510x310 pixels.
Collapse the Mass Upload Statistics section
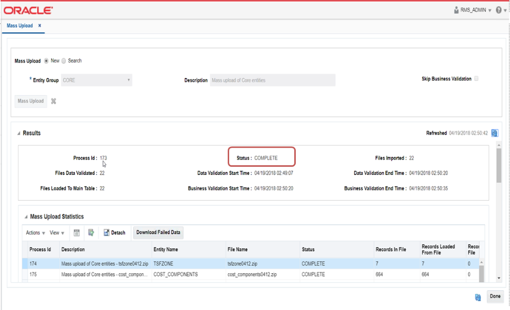coord(25,217)
